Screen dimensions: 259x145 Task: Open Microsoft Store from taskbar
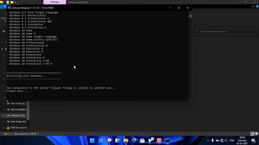[x=142, y=141]
